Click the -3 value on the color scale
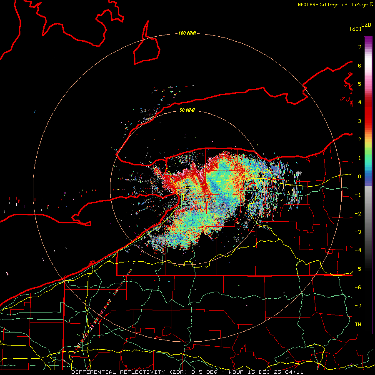The width and height of the screenshot is (375, 375). (358, 232)
